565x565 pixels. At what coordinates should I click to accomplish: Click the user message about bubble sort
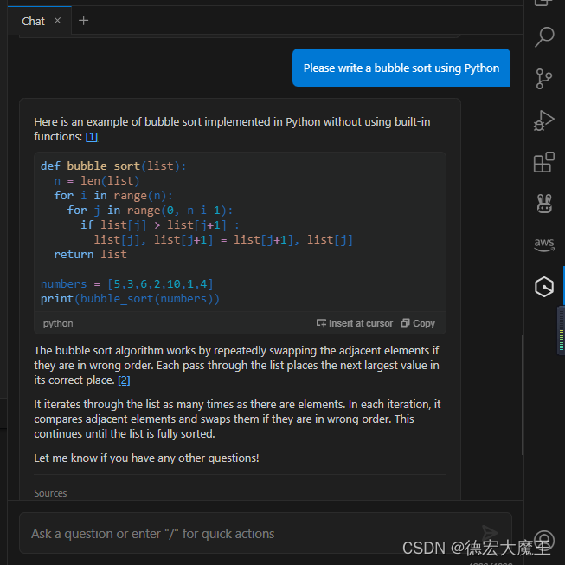click(x=401, y=68)
